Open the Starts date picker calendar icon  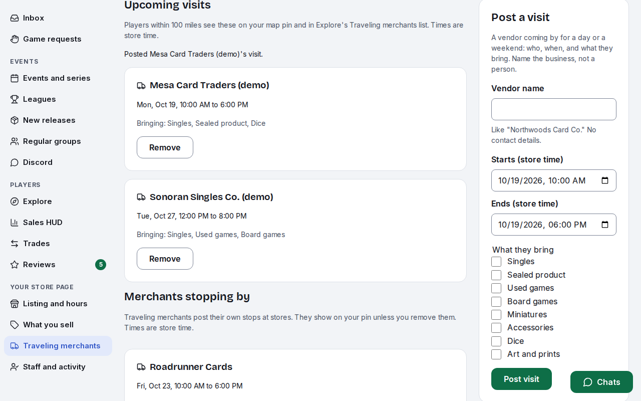605,180
